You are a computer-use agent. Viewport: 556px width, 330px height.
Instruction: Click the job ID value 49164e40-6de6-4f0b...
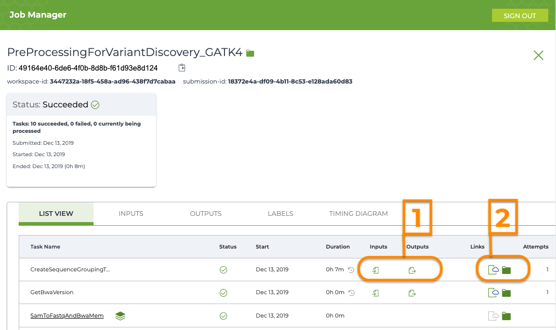coord(88,68)
